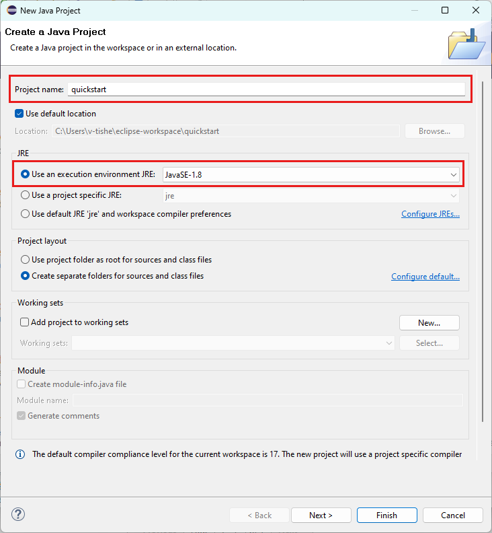Select Use default JRE 'jre' option

25,214
